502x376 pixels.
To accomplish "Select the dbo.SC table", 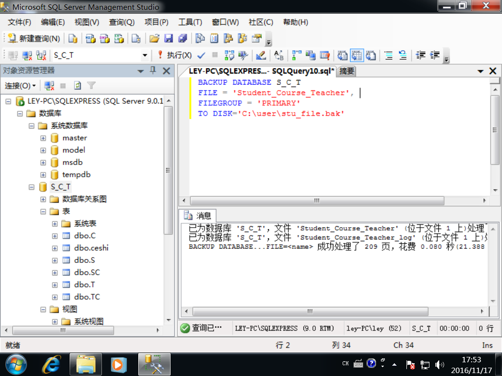I will click(x=87, y=272).
